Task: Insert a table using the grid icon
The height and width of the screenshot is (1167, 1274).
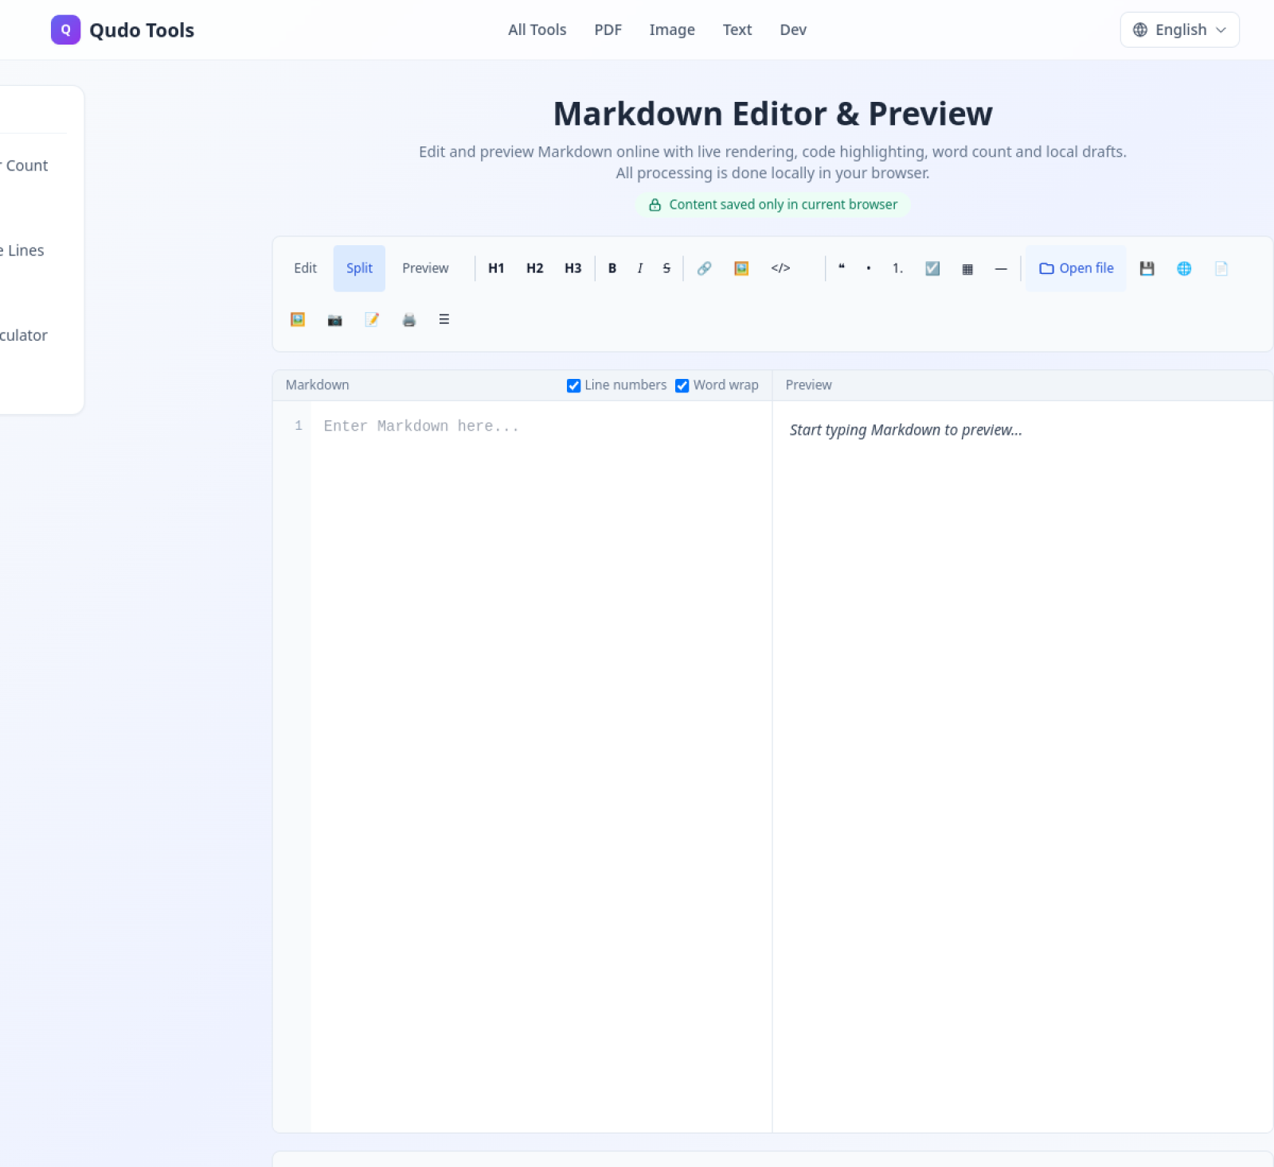Action: click(x=967, y=269)
